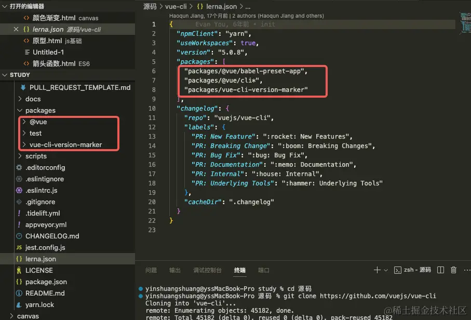Click braces icon in lerna.json breadcrumb
This screenshot has width=471, height=320.
[x=200, y=6]
